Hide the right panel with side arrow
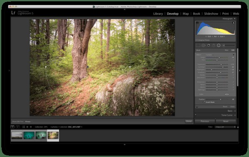Screen dimensions: 249x157 pos(239,71)
